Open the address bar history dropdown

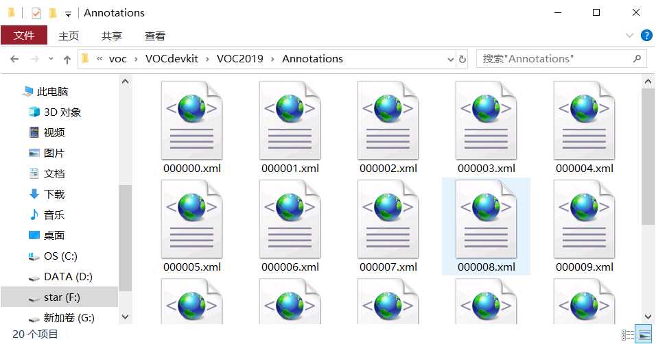[450, 60]
